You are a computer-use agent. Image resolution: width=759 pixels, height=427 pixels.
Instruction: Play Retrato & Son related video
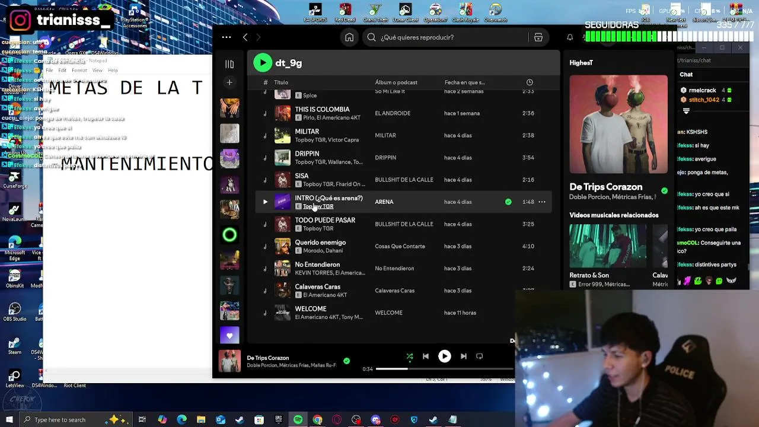608,246
